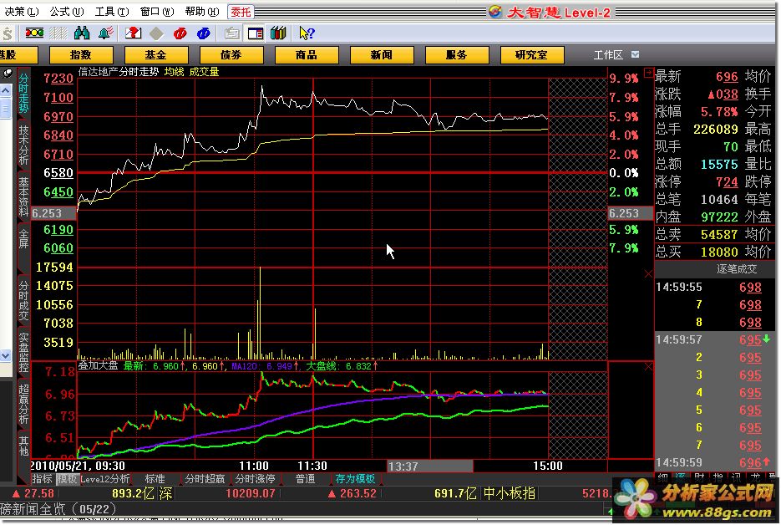The image size is (781, 525).
Task: Click the blue circular info icon
Action: click(202, 33)
